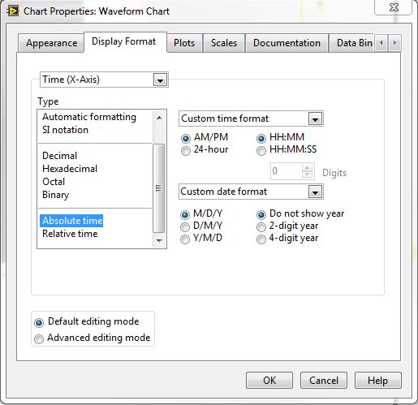Select Hexadecimal in Type list
Viewport: 418px width, 405px height.
[x=70, y=169]
